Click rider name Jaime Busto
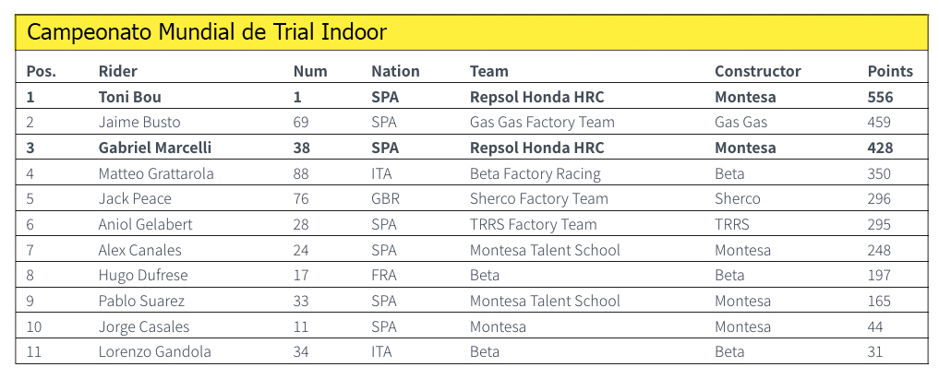 tap(139, 123)
